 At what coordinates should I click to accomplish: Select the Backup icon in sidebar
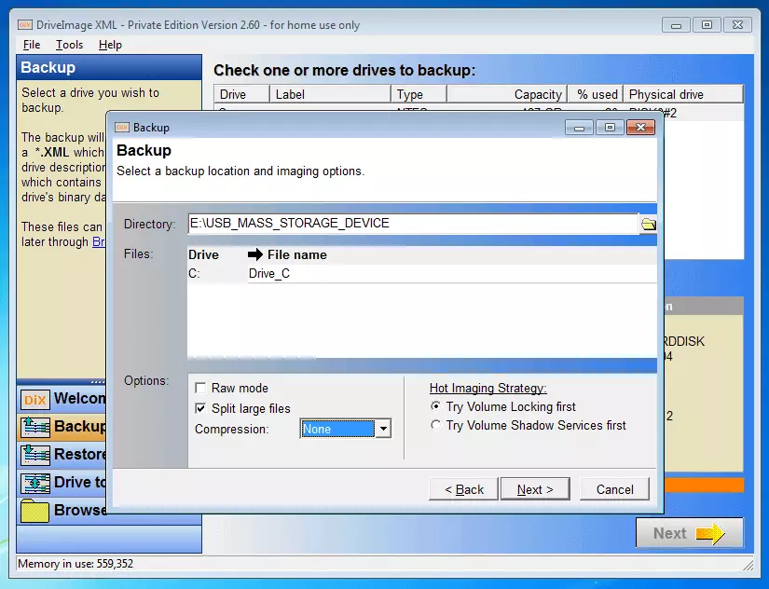(x=34, y=427)
